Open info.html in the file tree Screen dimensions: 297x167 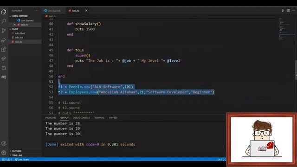pos(19,33)
